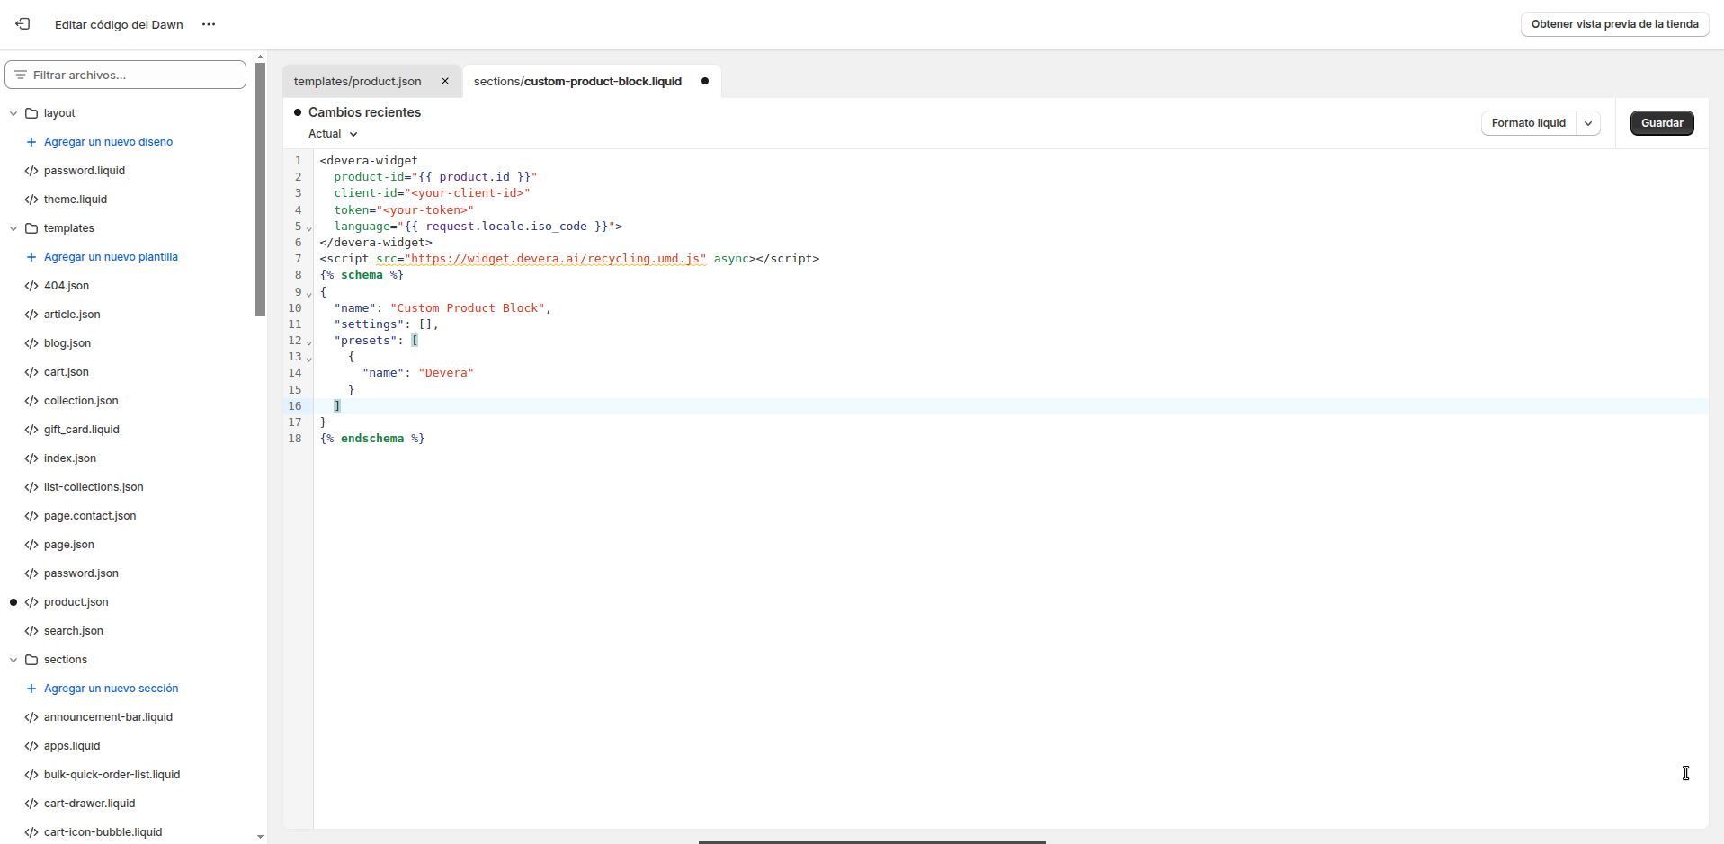The image size is (1724, 844).
Task: Click the plus icon for new template
Action: [31, 257]
